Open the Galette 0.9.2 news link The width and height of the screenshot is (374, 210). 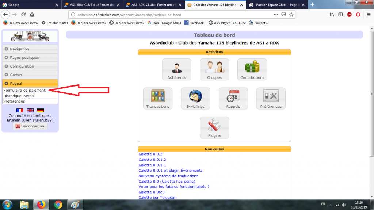pyautogui.click(x=150, y=154)
